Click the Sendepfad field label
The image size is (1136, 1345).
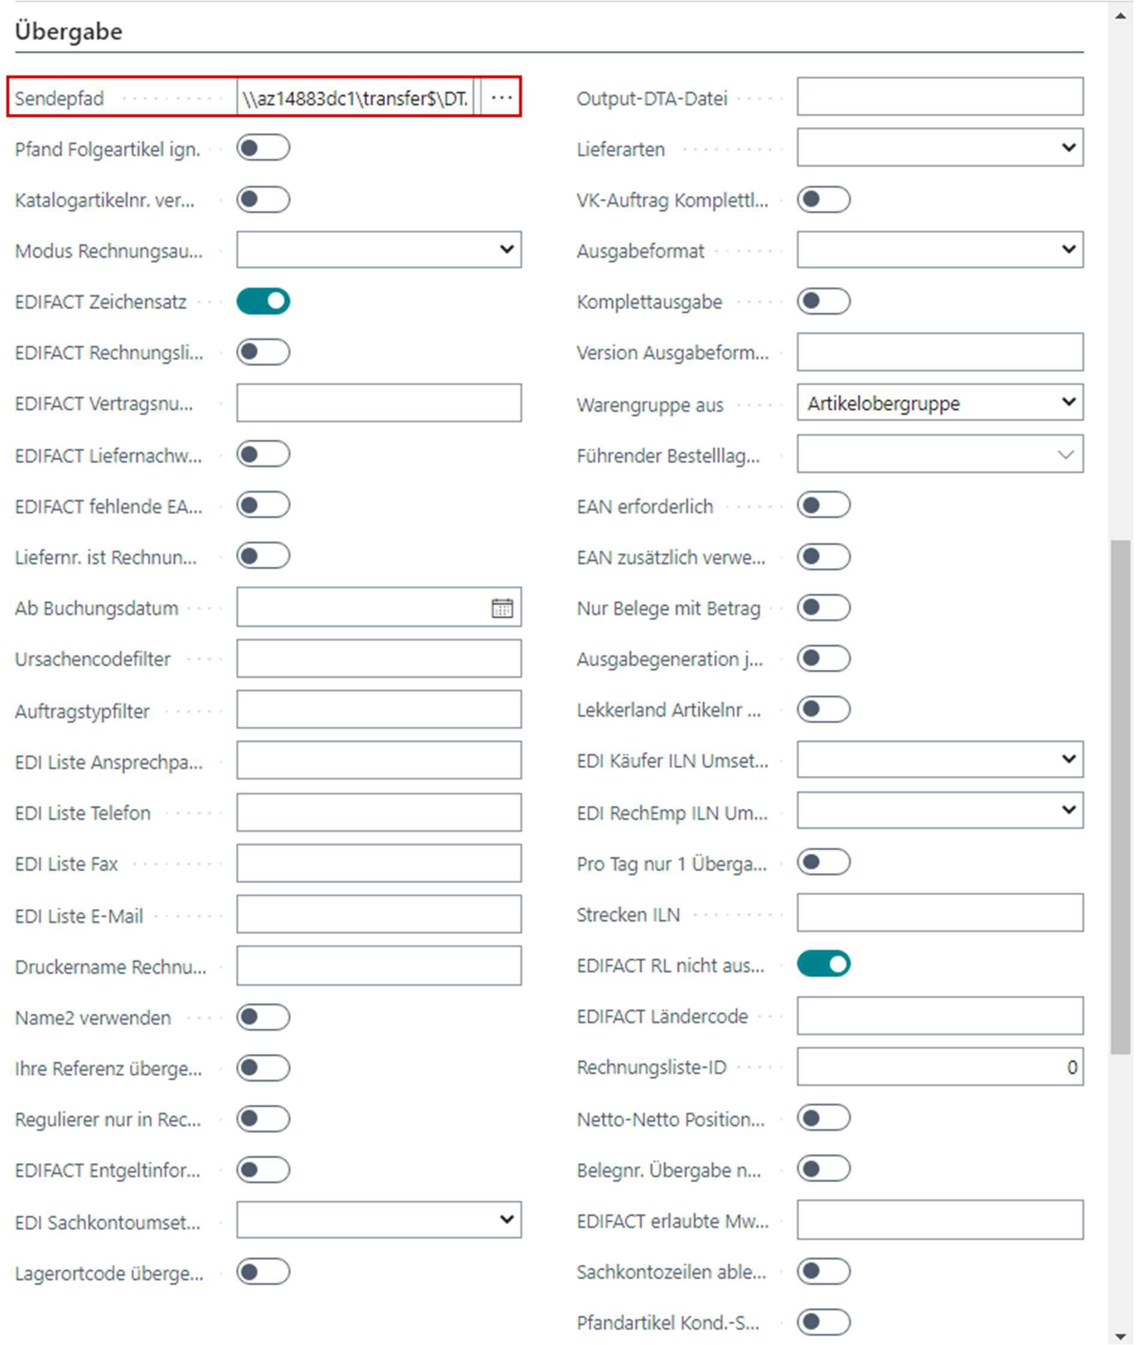click(x=59, y=98)
